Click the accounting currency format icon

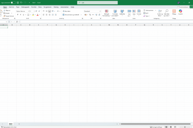(x=85, y=15)
